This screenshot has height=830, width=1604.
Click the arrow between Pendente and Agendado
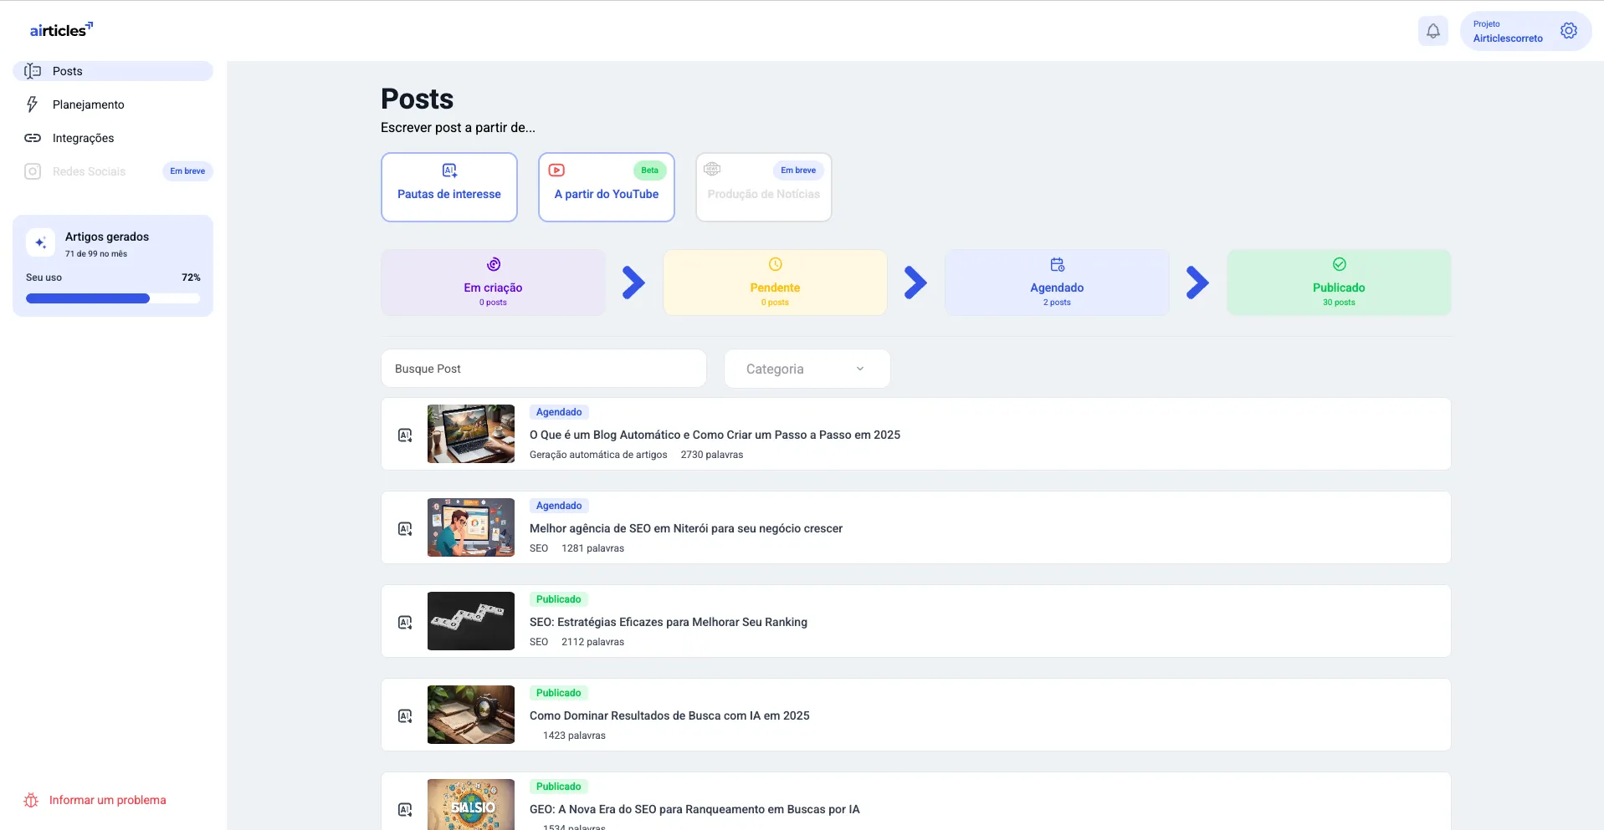[915, 283]
